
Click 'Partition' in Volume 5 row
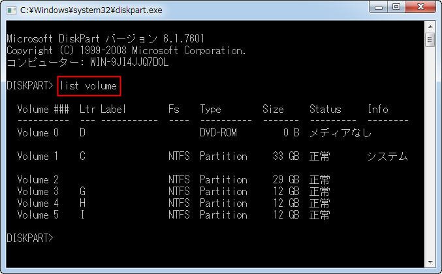click(223, 215)
